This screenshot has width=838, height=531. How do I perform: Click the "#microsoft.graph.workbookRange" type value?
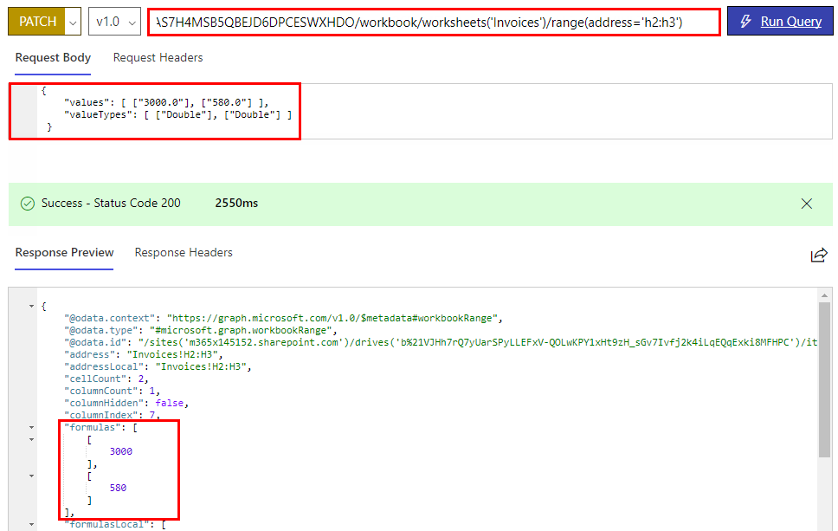click(x=241, y=331)
